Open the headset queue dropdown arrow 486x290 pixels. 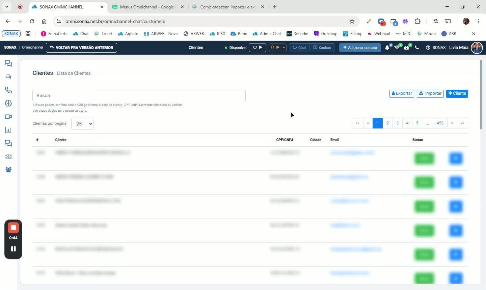tap(284, 48)
